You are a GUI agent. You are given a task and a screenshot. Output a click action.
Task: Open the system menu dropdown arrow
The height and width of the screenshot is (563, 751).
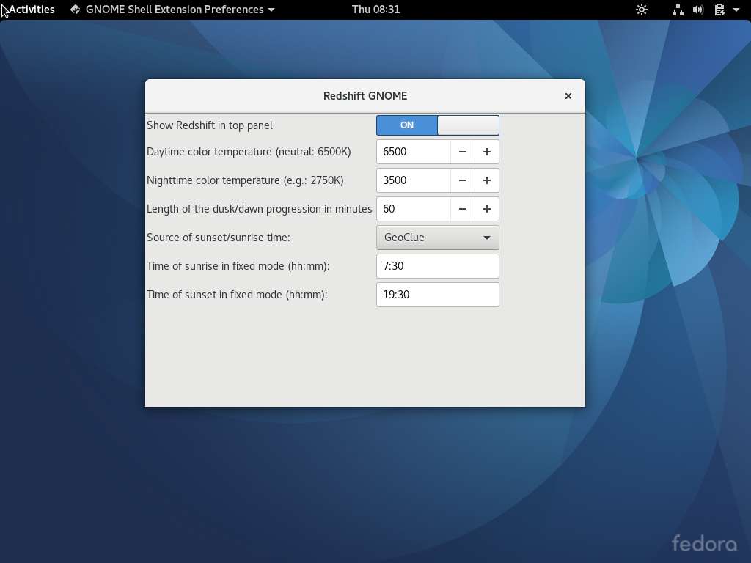click(736, 10)
